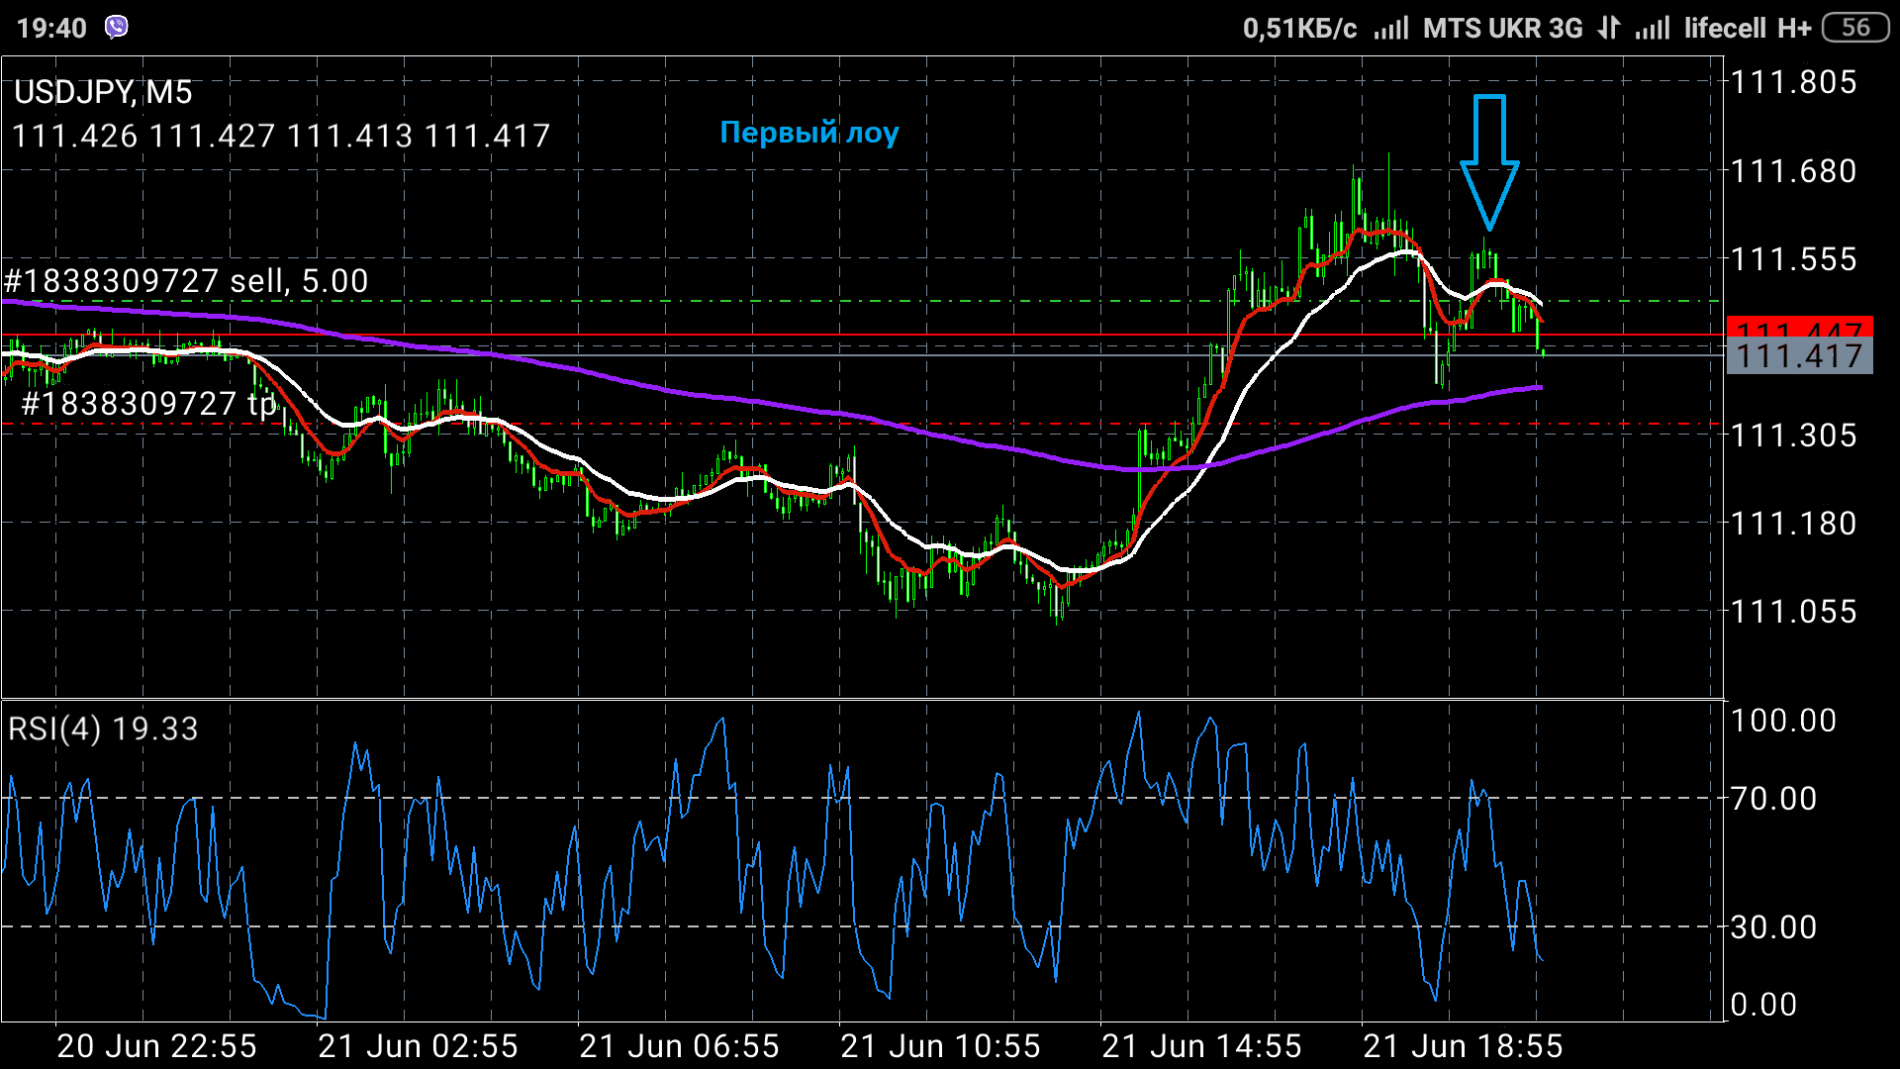Tap the 111.305 price axis label
Viewport: 1900px width, 1069px height.
click(1793, 436)
